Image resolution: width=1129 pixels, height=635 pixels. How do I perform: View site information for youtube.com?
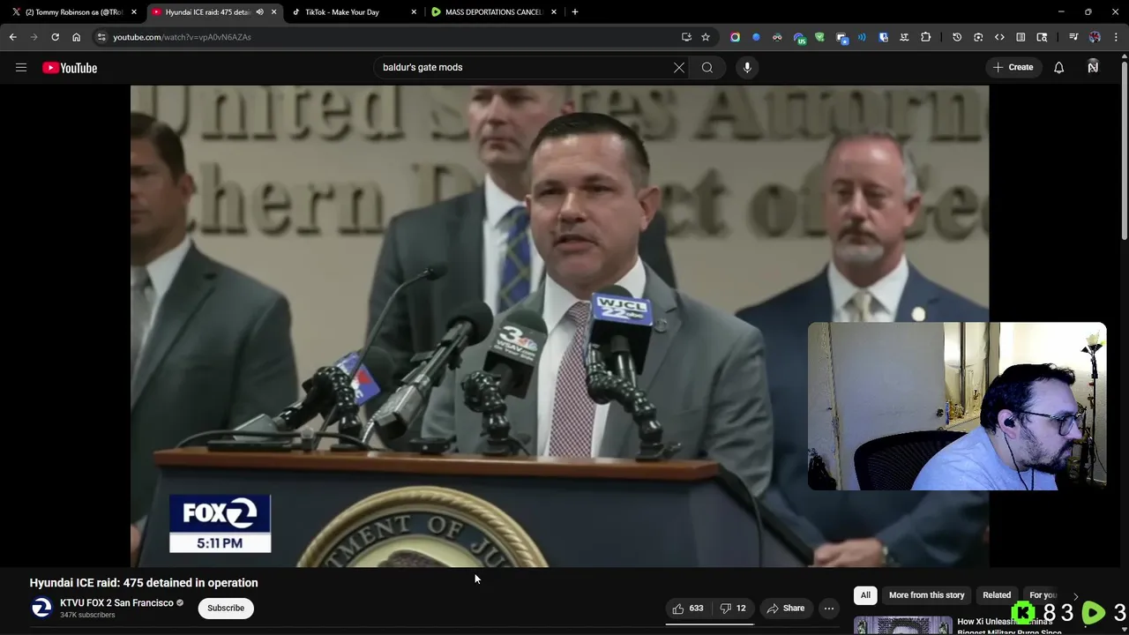click(x=101, y=37)
